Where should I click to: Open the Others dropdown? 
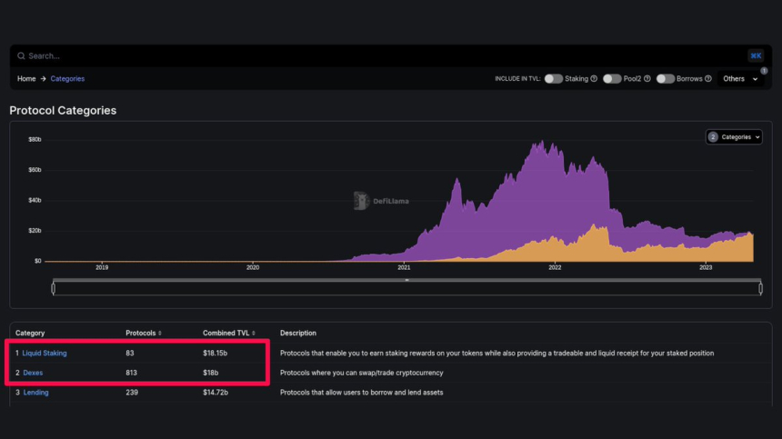click(740, 79)
